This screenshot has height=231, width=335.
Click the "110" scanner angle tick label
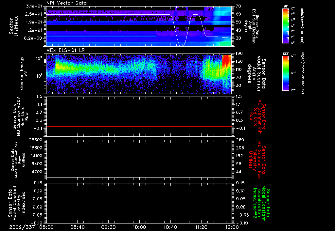239,69
